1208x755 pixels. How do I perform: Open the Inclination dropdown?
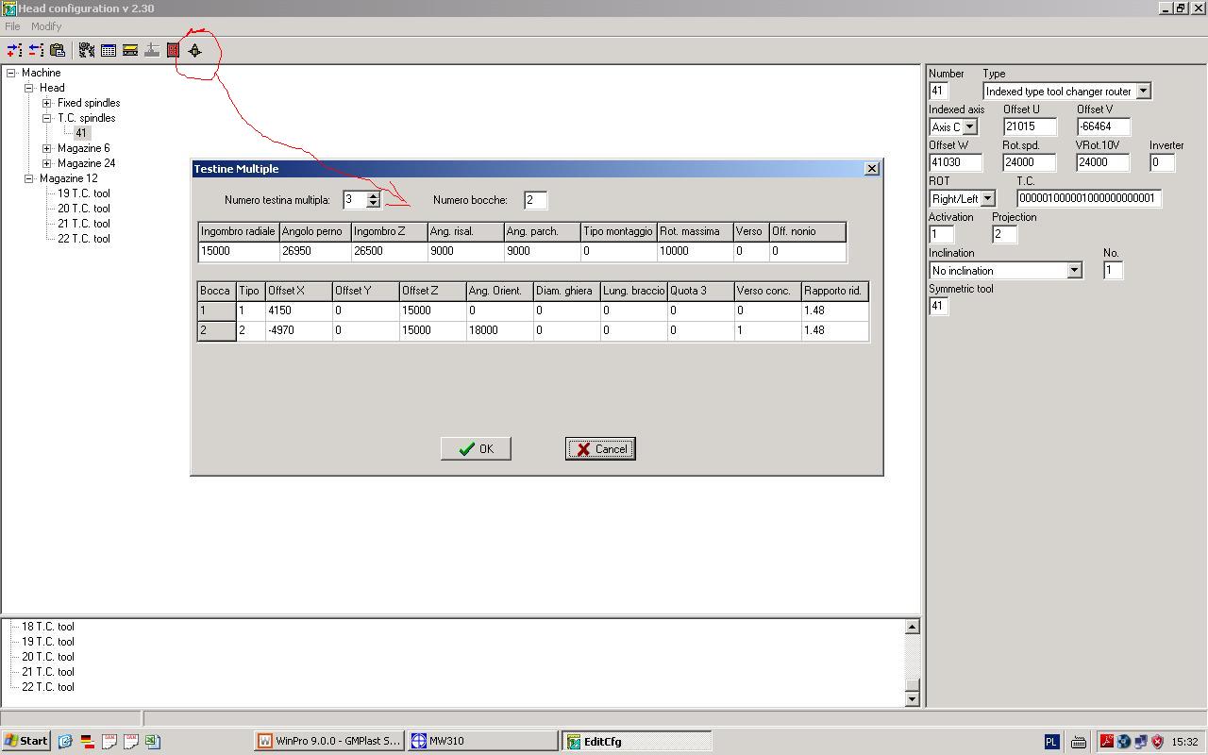1073,271
